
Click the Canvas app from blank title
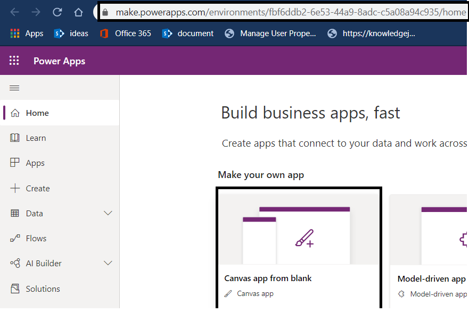pos(268,278)
